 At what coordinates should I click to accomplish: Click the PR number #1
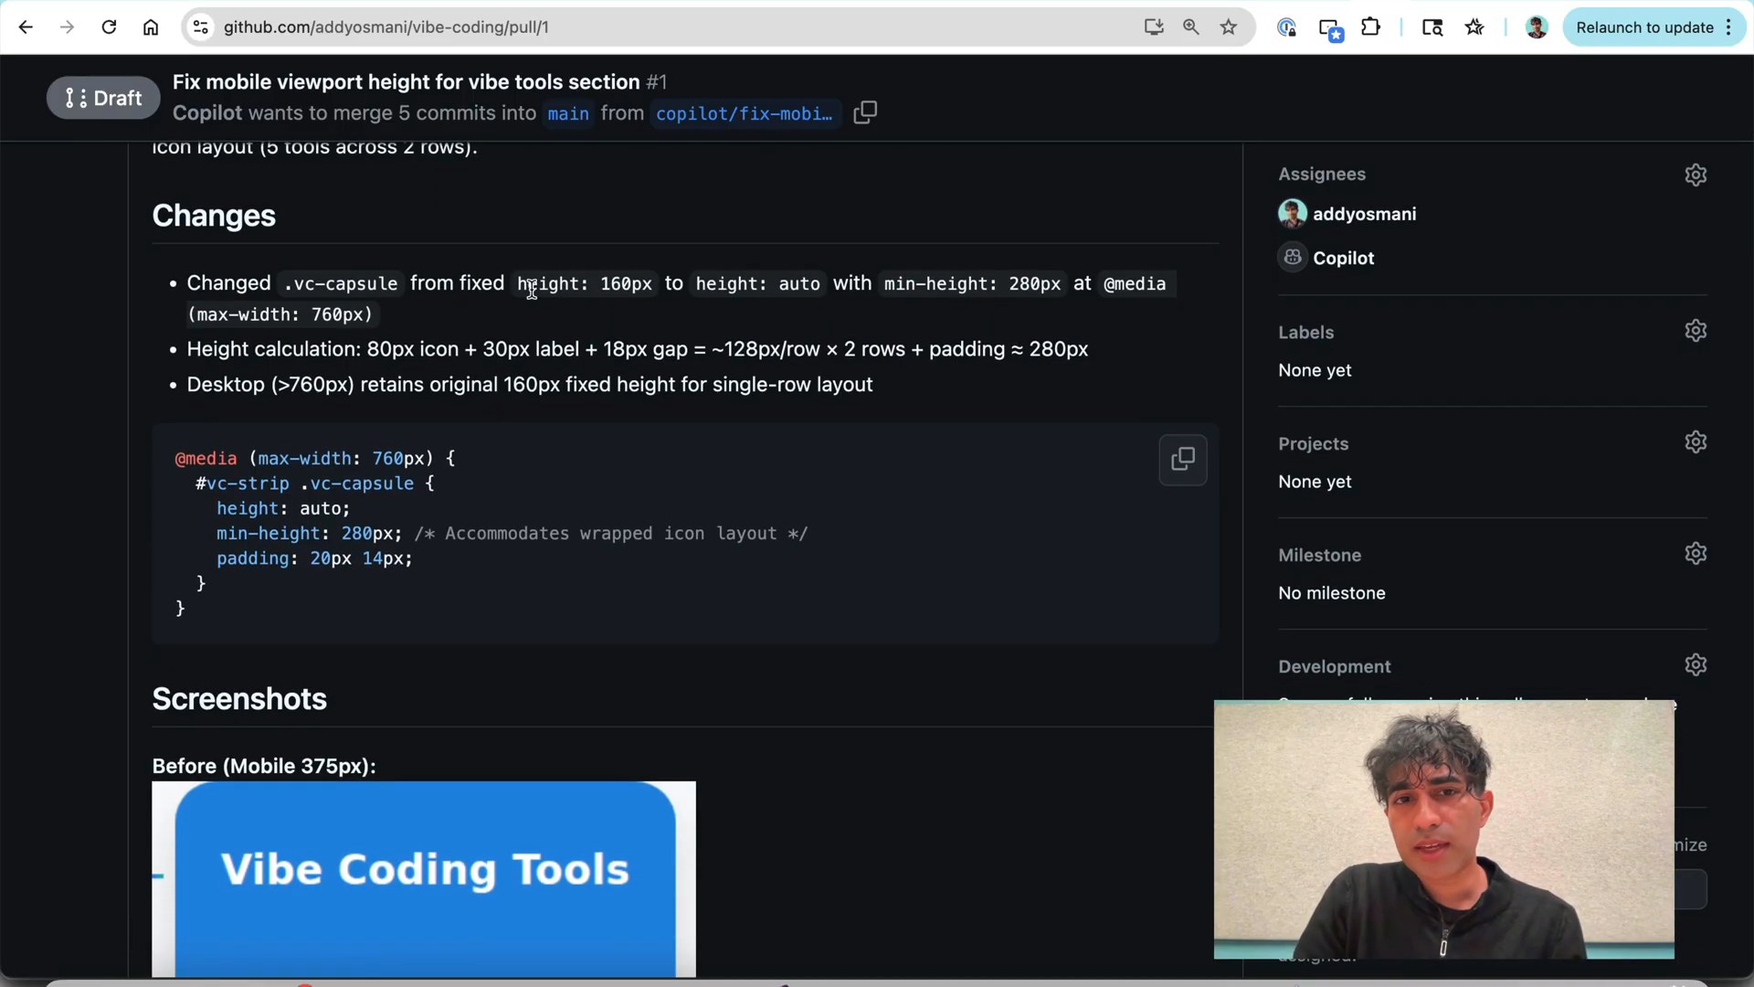[657, 82]
